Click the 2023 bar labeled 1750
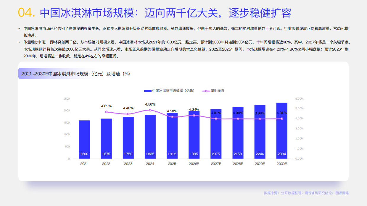This screenshot has height=206, width=367. click(x=128, y=138)
